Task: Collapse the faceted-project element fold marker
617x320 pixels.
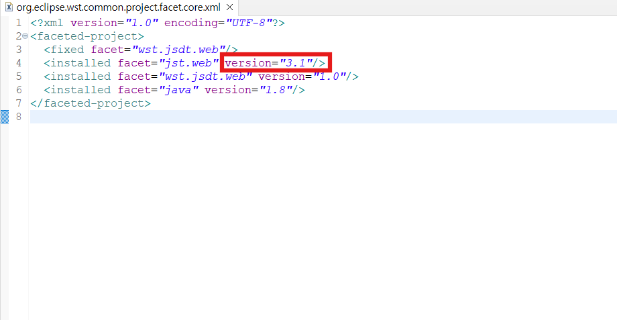Action: [25, 36]
